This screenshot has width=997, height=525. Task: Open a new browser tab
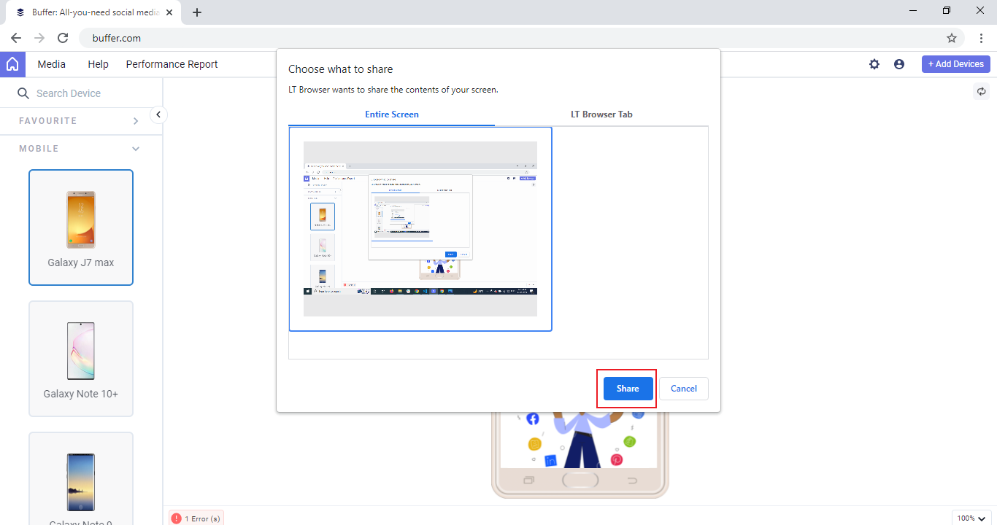click(x=197, y=12)
